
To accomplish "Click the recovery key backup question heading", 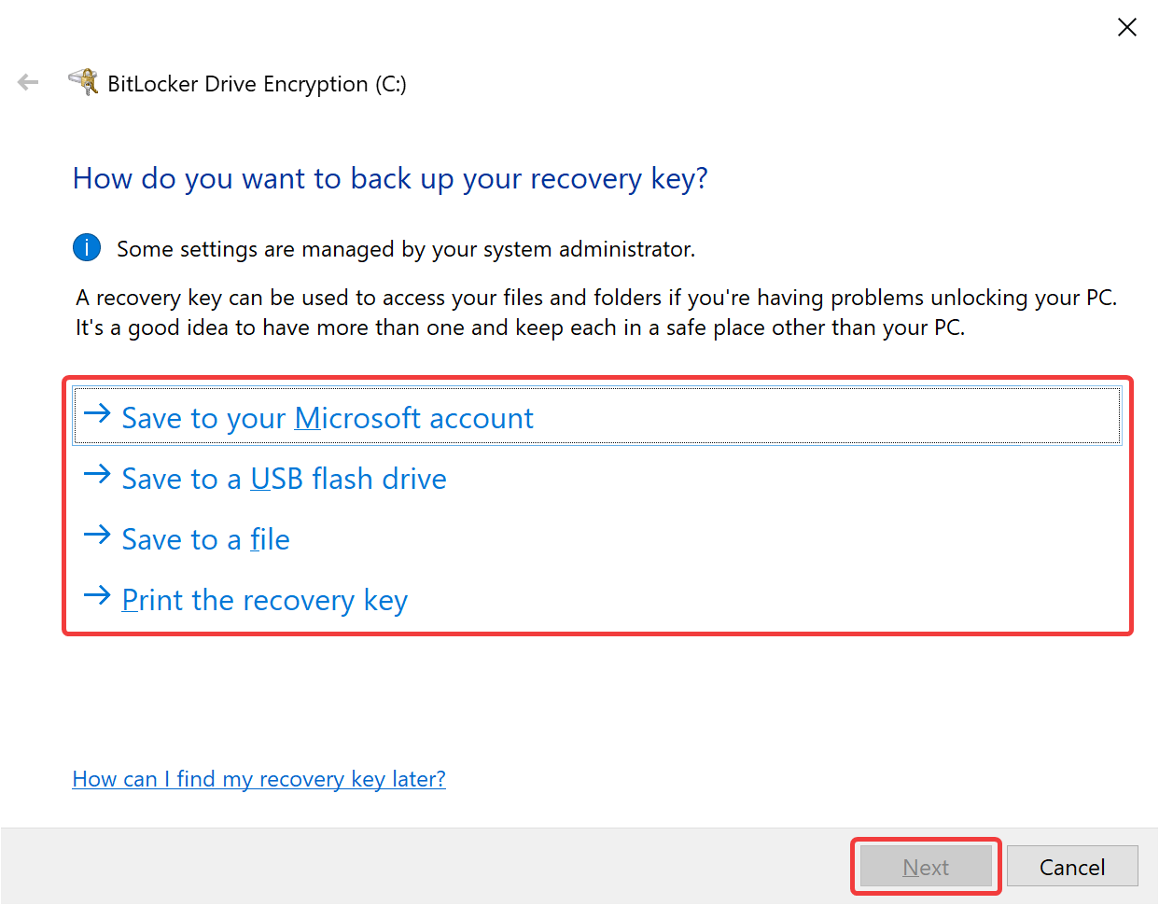I will point(391,178).
